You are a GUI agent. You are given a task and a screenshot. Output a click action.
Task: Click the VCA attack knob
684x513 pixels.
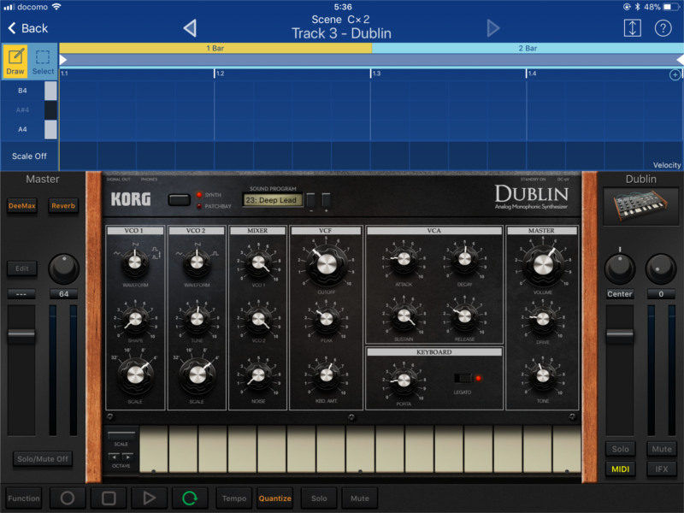[404, 259]
